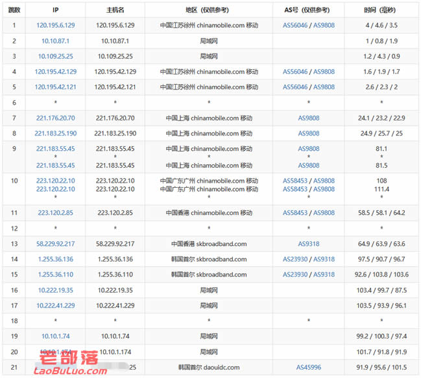The height and width of the screenshot is (378, 421).
Task: Select region text 中国香港 skbroadband.com
Action: pyautogui.click(x=209, y=244)
